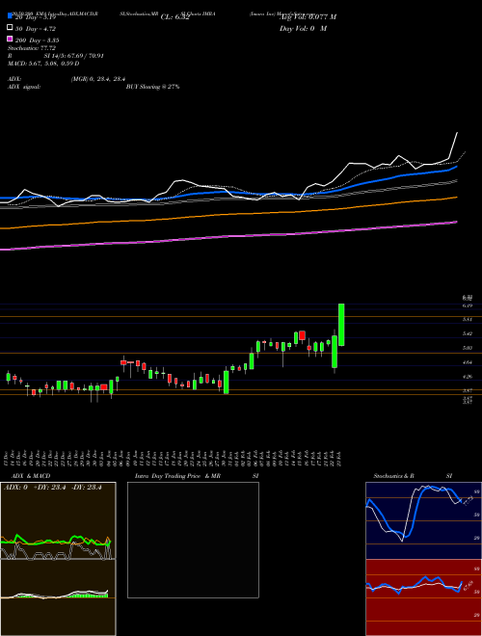Open the empty Intra Day Trading Price panel

193,540
